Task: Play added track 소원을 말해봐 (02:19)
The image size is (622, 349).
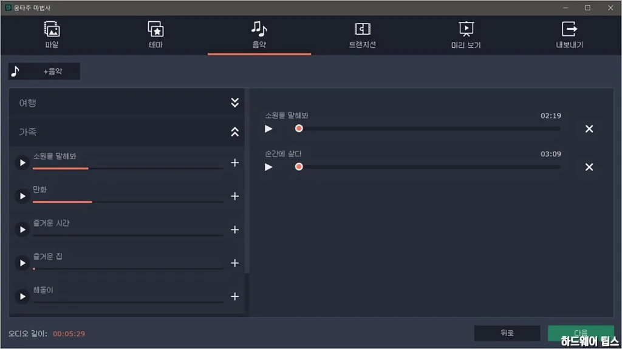Action: pos(268,129)
